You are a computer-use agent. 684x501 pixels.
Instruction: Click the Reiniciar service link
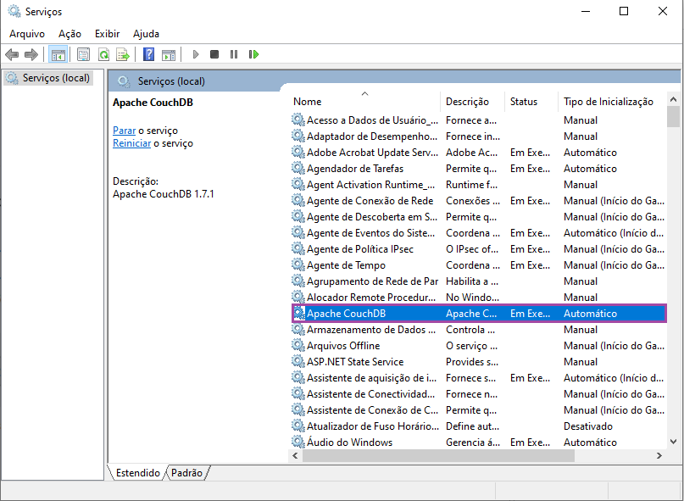(131, 143)
